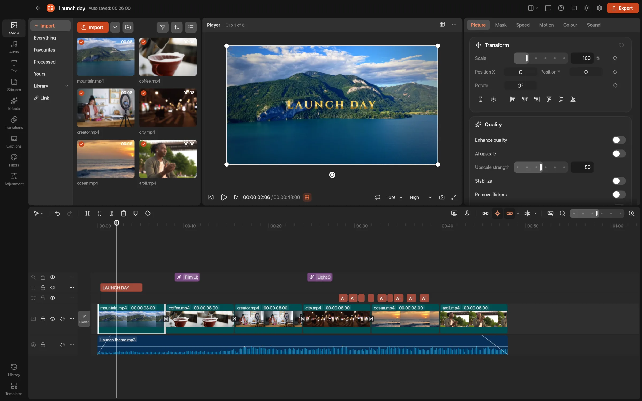Click the filter funnel icon in media panel
Screen dimensions: 642x401
[162, 27]
